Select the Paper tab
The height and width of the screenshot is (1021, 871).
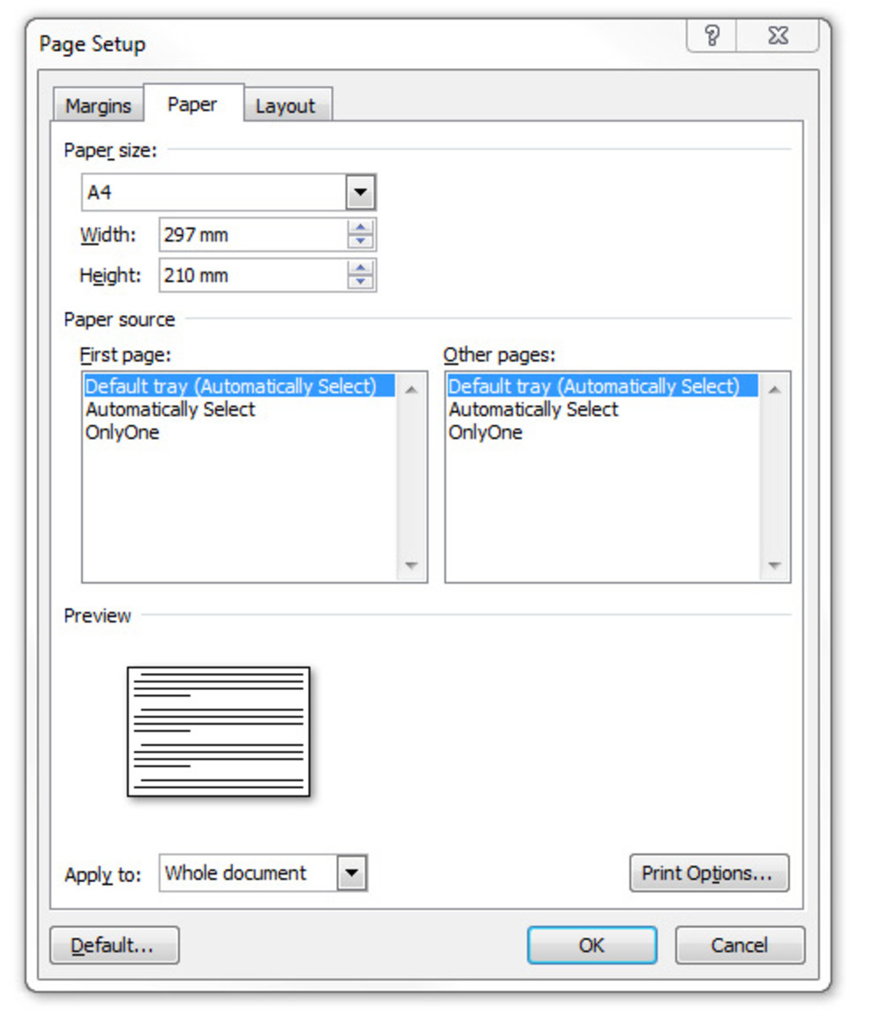coord(192,105)
